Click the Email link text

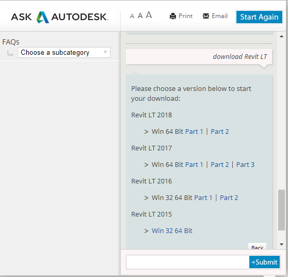tap(219, 16)
